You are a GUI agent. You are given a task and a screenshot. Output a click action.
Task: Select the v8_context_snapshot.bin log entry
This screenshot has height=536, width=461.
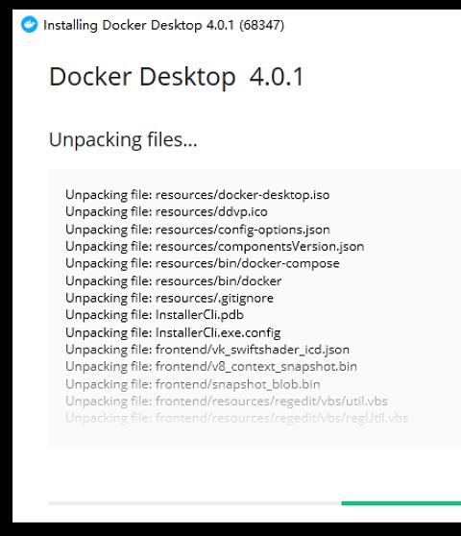211,367
